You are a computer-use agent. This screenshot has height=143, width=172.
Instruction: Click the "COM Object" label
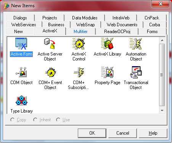21,83
